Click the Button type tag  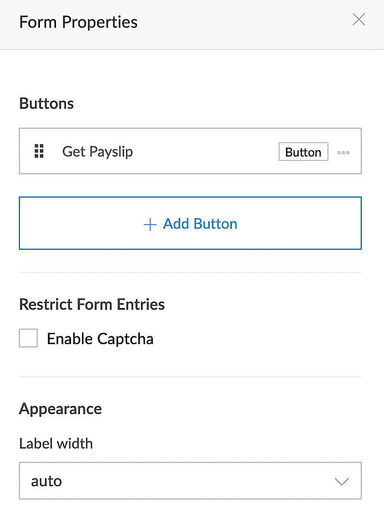coord(304,152)
